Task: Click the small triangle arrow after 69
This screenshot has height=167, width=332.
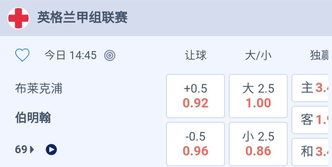Action: coord(32,149)
